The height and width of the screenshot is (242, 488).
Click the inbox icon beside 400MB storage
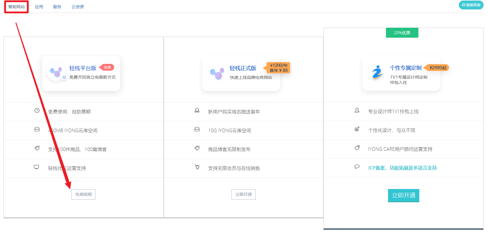click(37, 129)
